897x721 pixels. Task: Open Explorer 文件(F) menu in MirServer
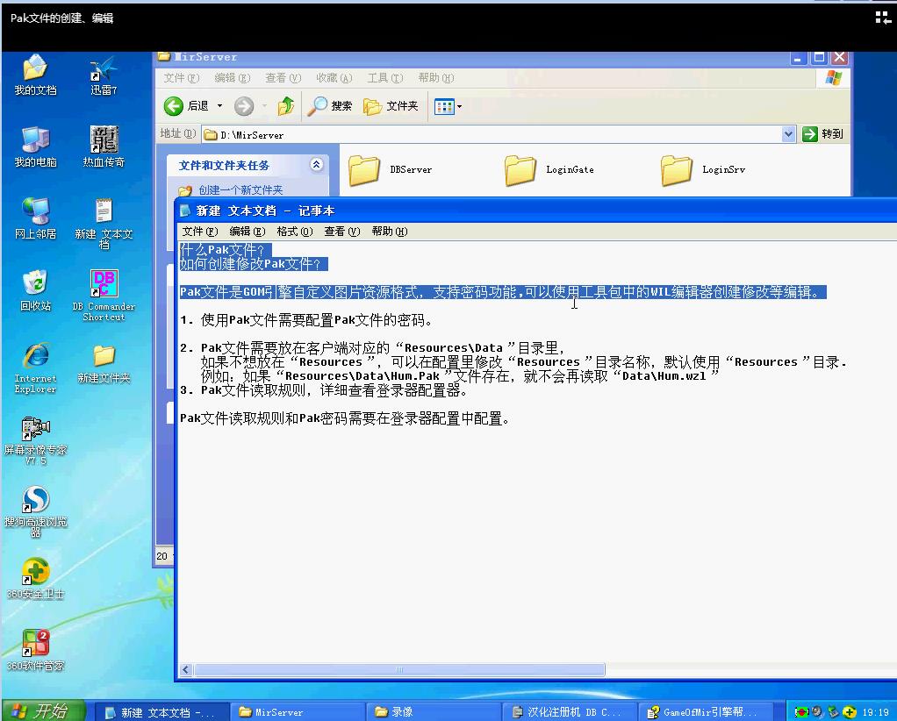(x=182, y=78)
